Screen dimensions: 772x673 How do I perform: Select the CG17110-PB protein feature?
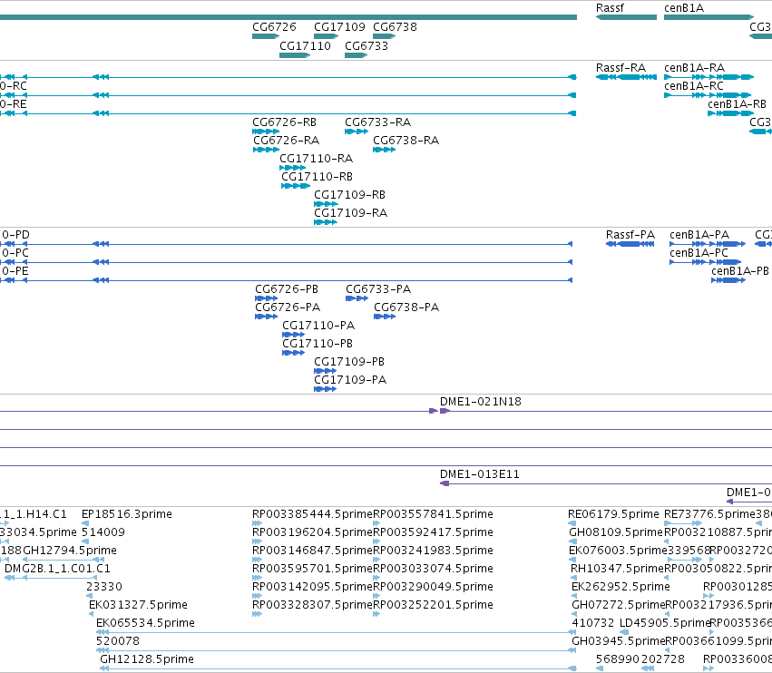click(293, 353)
